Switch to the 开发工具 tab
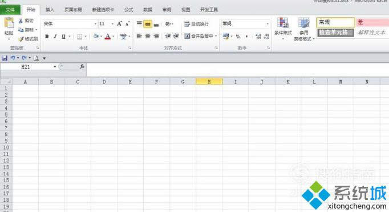This screenshot has width=389, height=212. [209, 10]
